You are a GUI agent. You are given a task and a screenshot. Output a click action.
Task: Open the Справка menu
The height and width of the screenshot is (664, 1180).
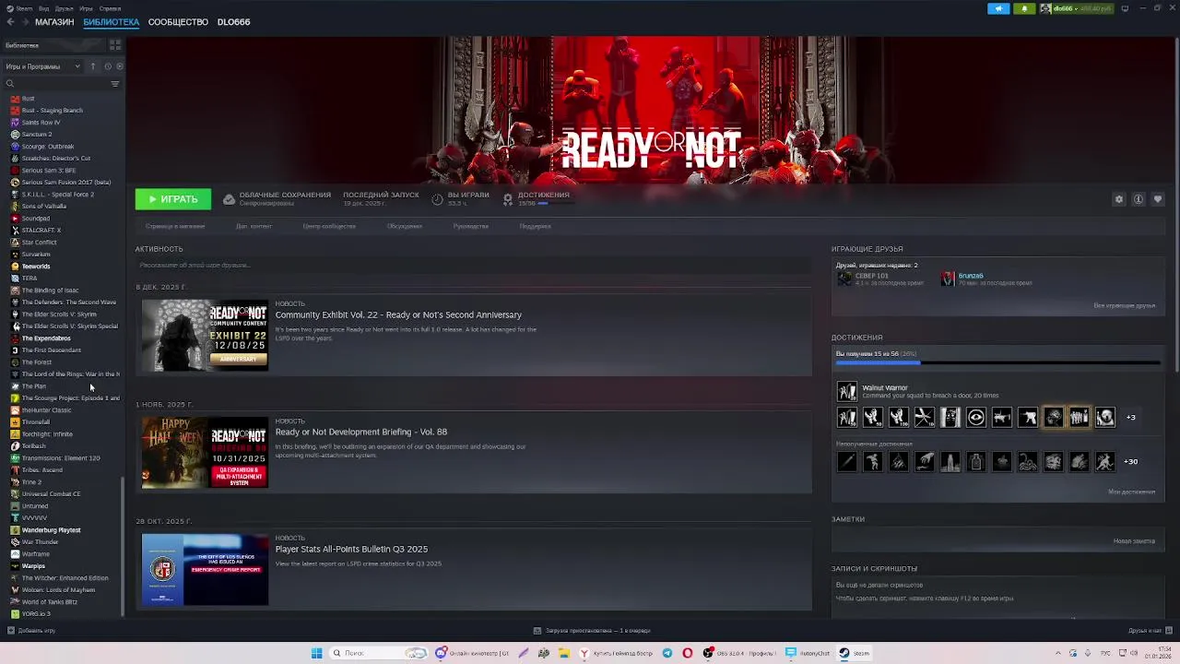110,8
